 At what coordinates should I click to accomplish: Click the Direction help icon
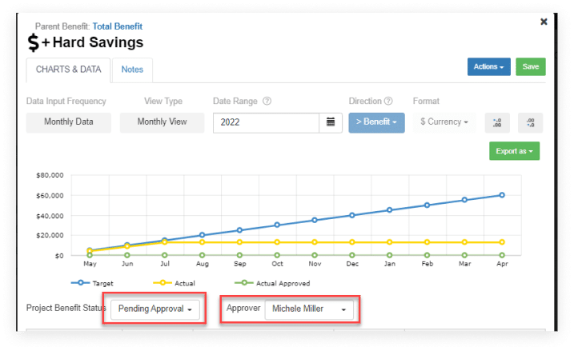pyautogui.click(x=388, y=102)
